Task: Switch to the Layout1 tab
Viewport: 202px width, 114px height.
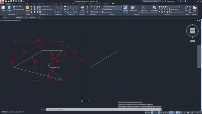Action: coord(11,112)
